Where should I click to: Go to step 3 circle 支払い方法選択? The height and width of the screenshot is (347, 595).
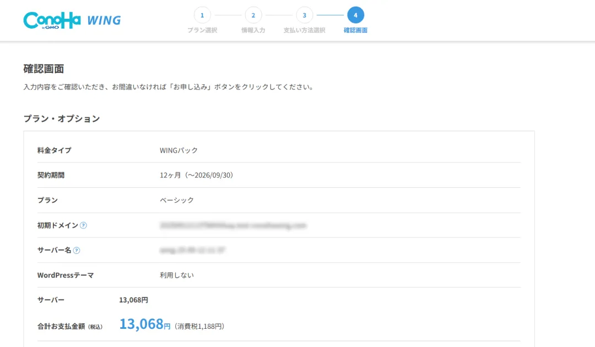pyautogui.click(x=304, y=15)
